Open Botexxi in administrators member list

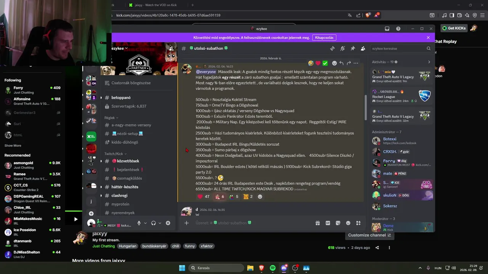(x=402, y=141)
